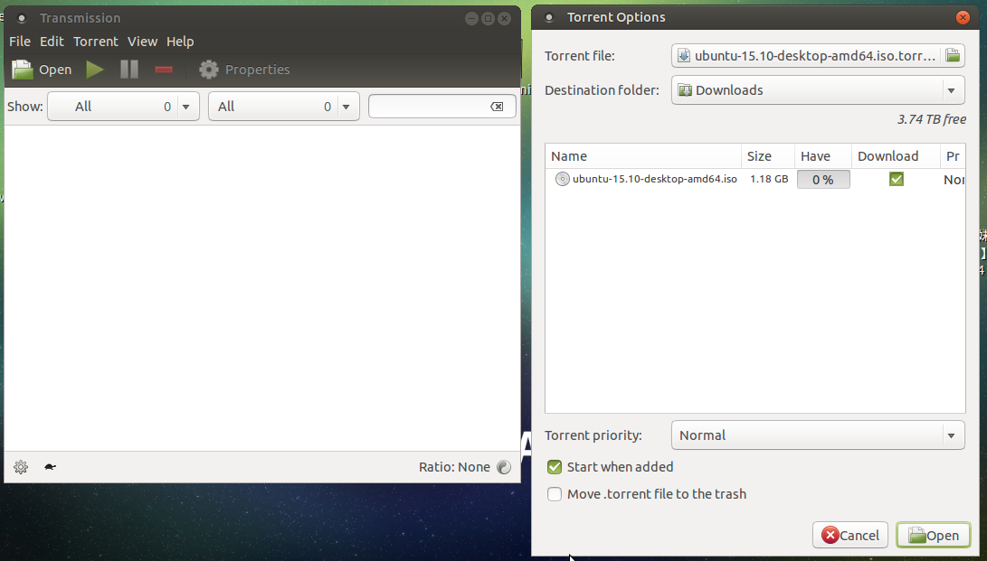Select the ubuntu-15.10-desktop-amd64.iso file row

pos(754,179)
